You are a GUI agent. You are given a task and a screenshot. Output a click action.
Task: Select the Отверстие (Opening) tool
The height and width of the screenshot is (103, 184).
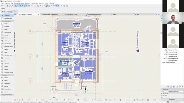click(7, 58)
